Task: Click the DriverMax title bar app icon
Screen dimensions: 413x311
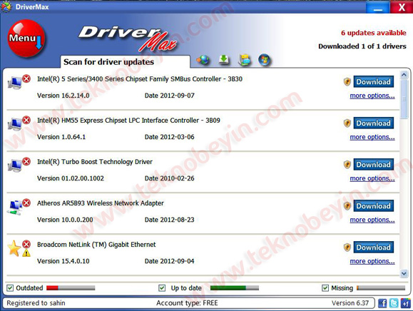Action: (x=6, y=6)
